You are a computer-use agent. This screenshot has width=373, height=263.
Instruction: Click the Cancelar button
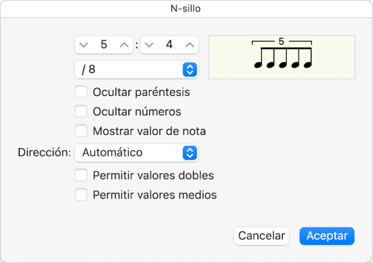click(x=261, y=236)
